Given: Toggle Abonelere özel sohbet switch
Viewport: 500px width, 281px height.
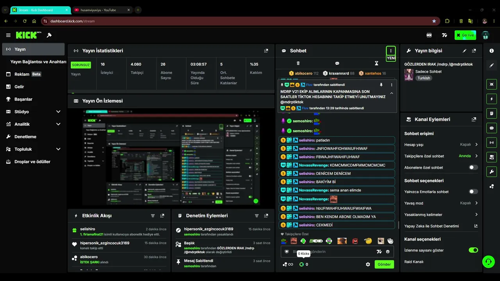Looking at the screenshot, I should click(x=473, y=167).
